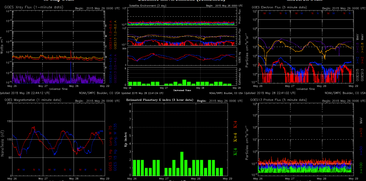Click May 28 axis label on Xray Flux plot
The width and height of the screenshot is (366, 181).
click(72, 86)
